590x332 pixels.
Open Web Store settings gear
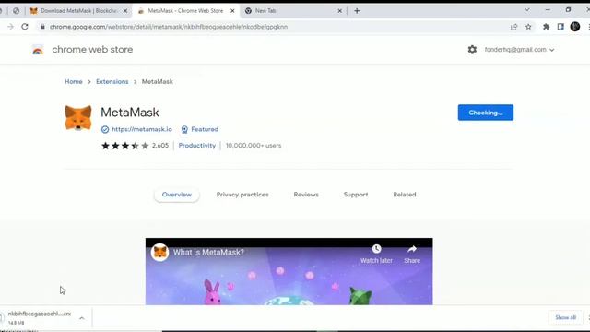(472, 50)
